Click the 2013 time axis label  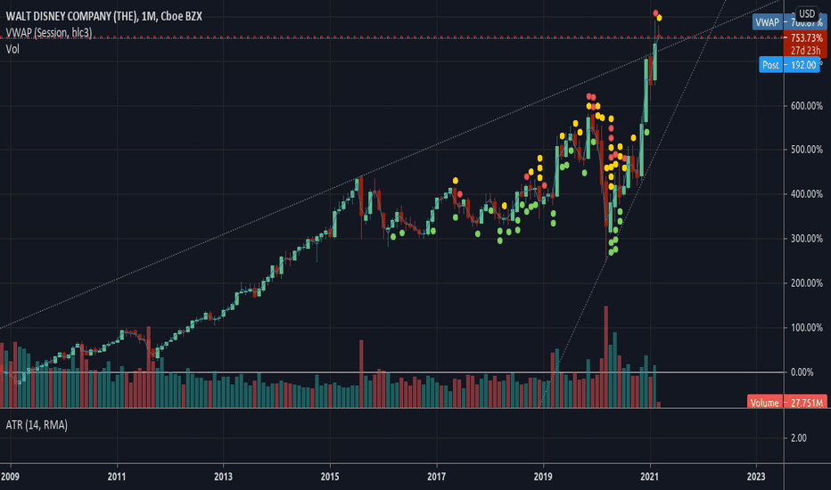click(x=223, y=477)
